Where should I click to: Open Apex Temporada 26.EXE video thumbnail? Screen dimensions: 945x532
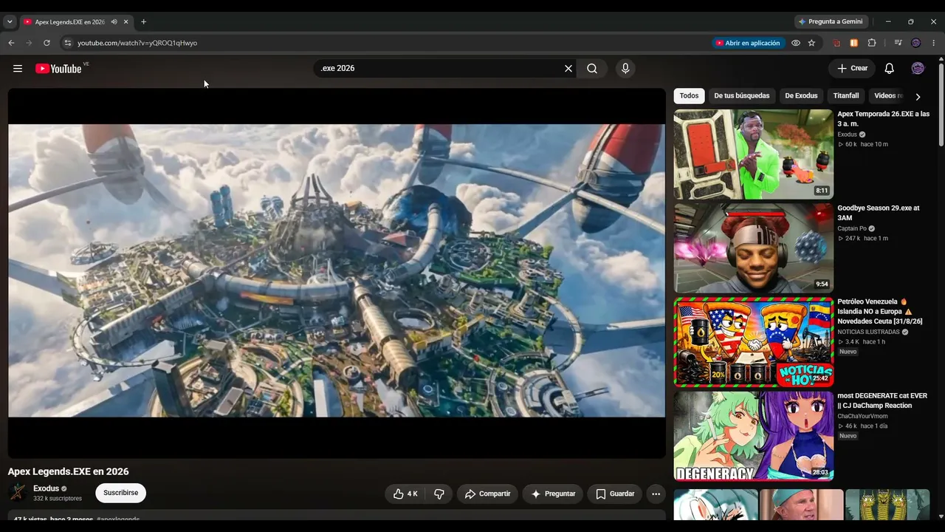pos(753,154)
